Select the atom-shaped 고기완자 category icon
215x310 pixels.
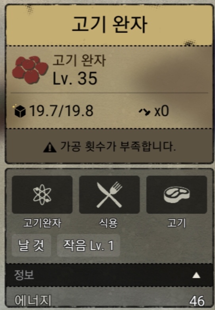(42, 195)
